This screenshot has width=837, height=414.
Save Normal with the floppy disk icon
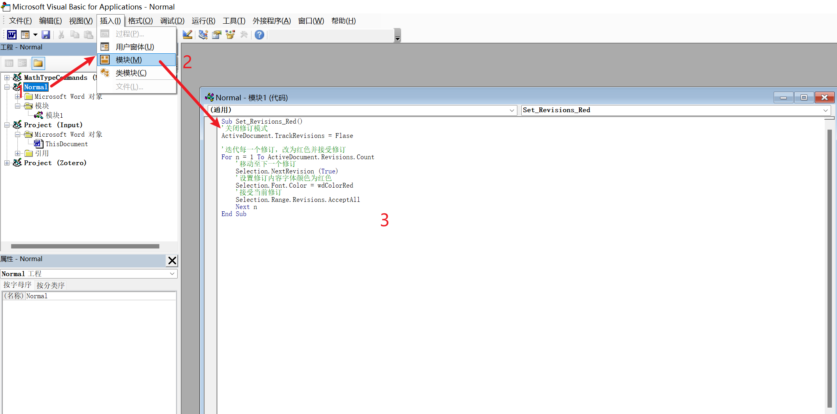point(46,35)
